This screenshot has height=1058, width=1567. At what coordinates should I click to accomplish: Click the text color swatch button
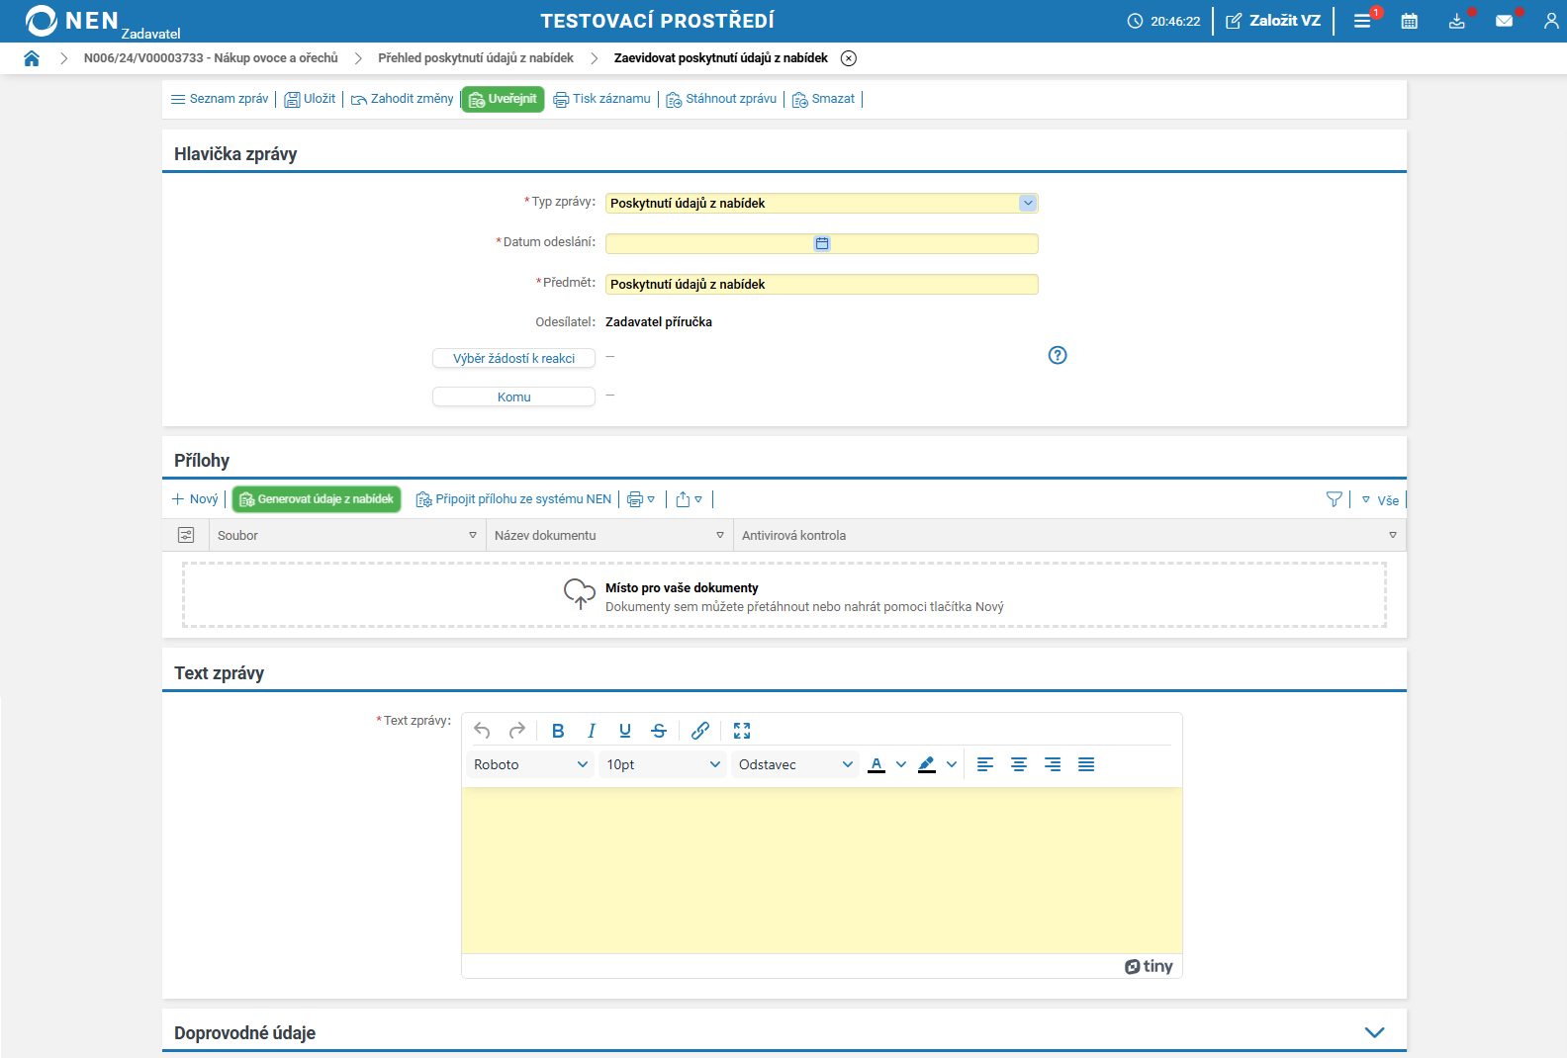pos(876,764)
